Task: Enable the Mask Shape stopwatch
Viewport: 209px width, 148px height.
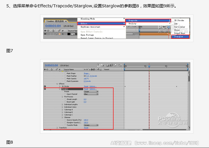Action: tap(65, 73)
